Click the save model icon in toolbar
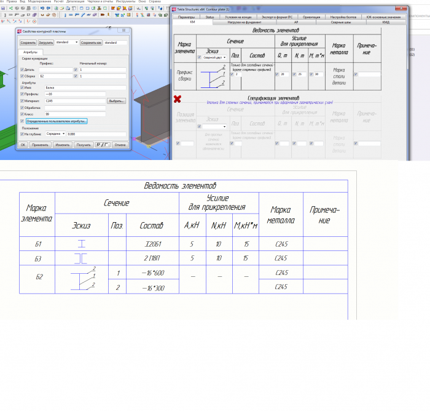 (2, 8)
